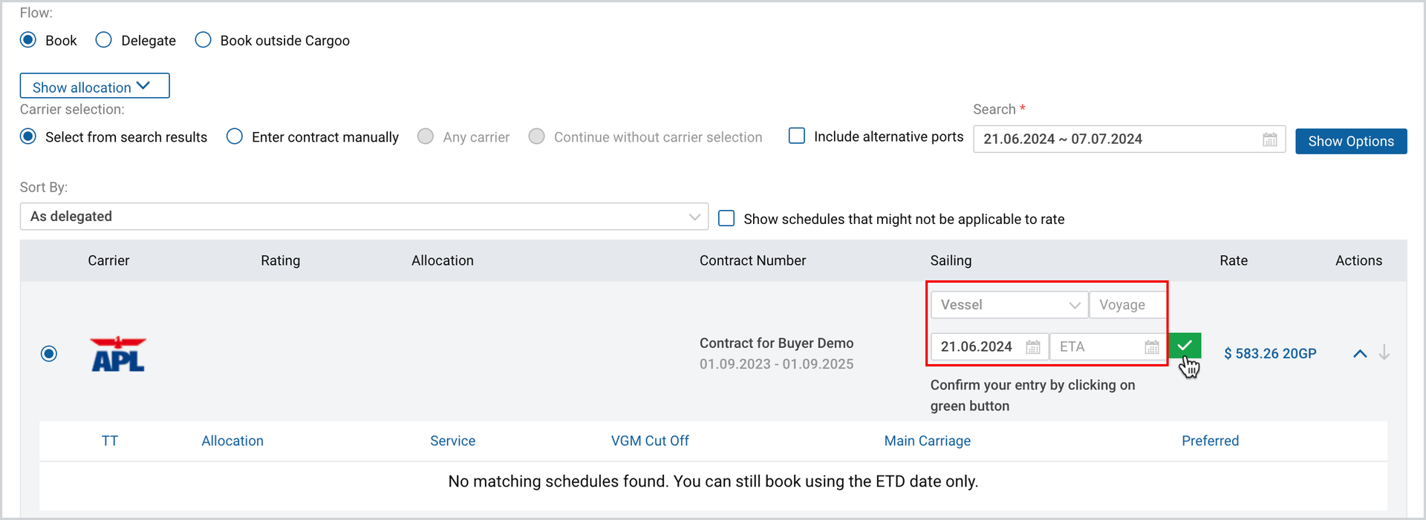Select the Any carrier radio
The image size is (1426, 520).
coord(426,136)
